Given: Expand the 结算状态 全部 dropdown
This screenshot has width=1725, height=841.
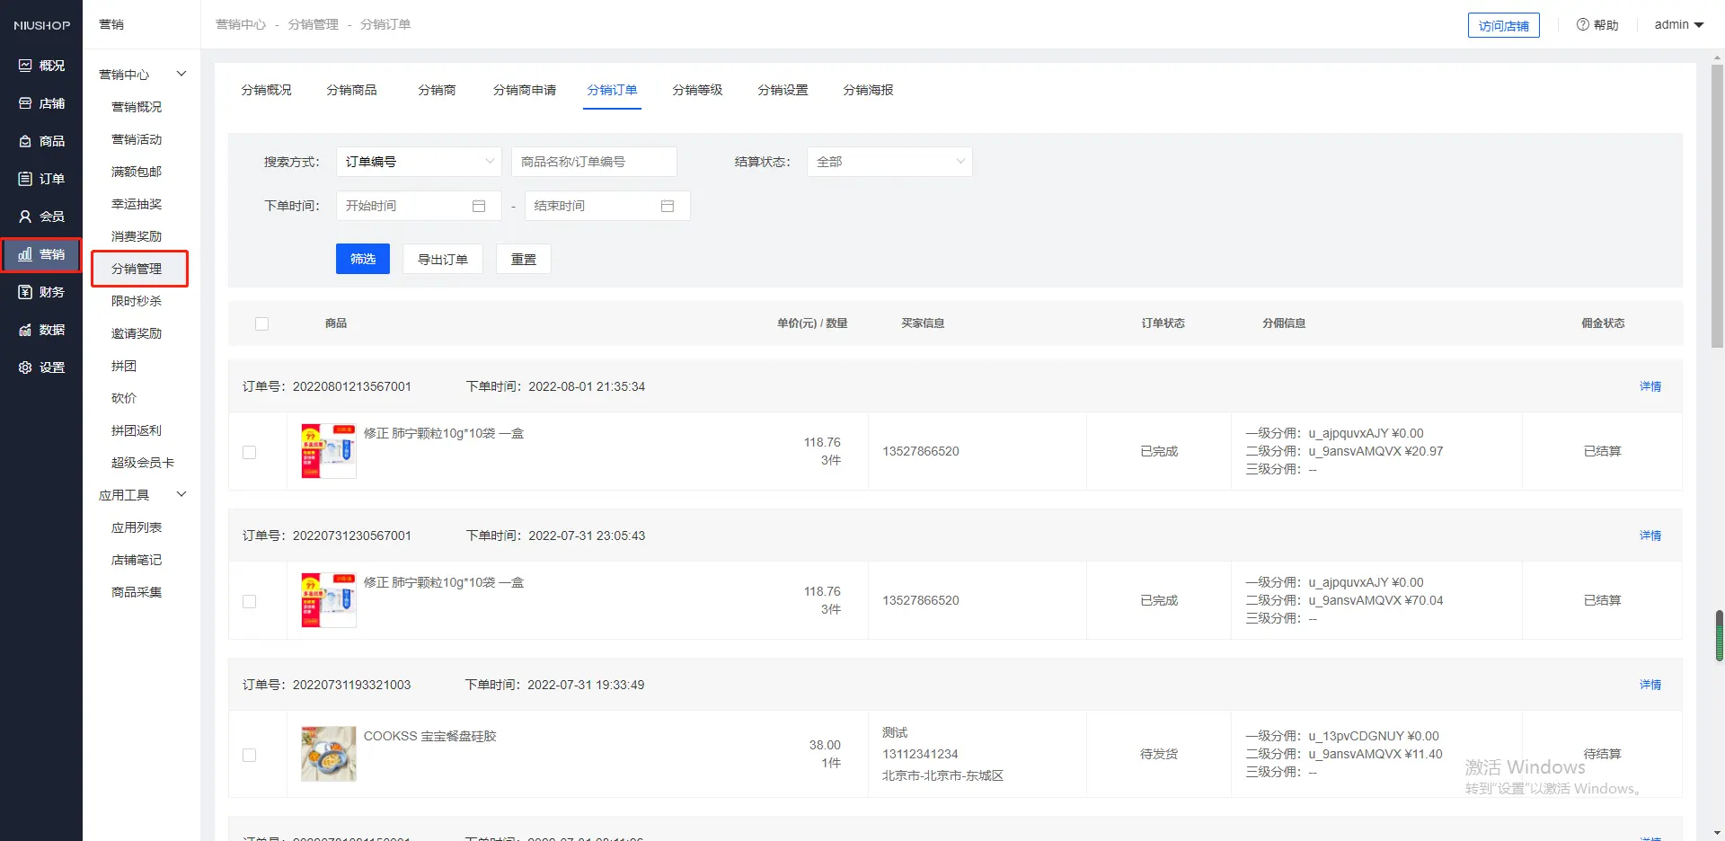Looking at the screenshot, I should 889,162.
